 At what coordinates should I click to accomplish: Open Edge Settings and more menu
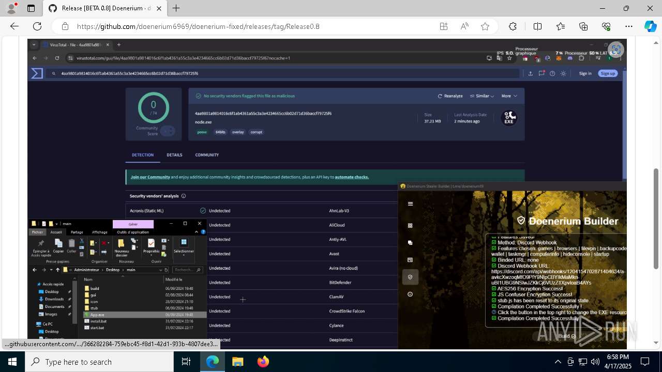pyautogui.click(x=629, y=26)
